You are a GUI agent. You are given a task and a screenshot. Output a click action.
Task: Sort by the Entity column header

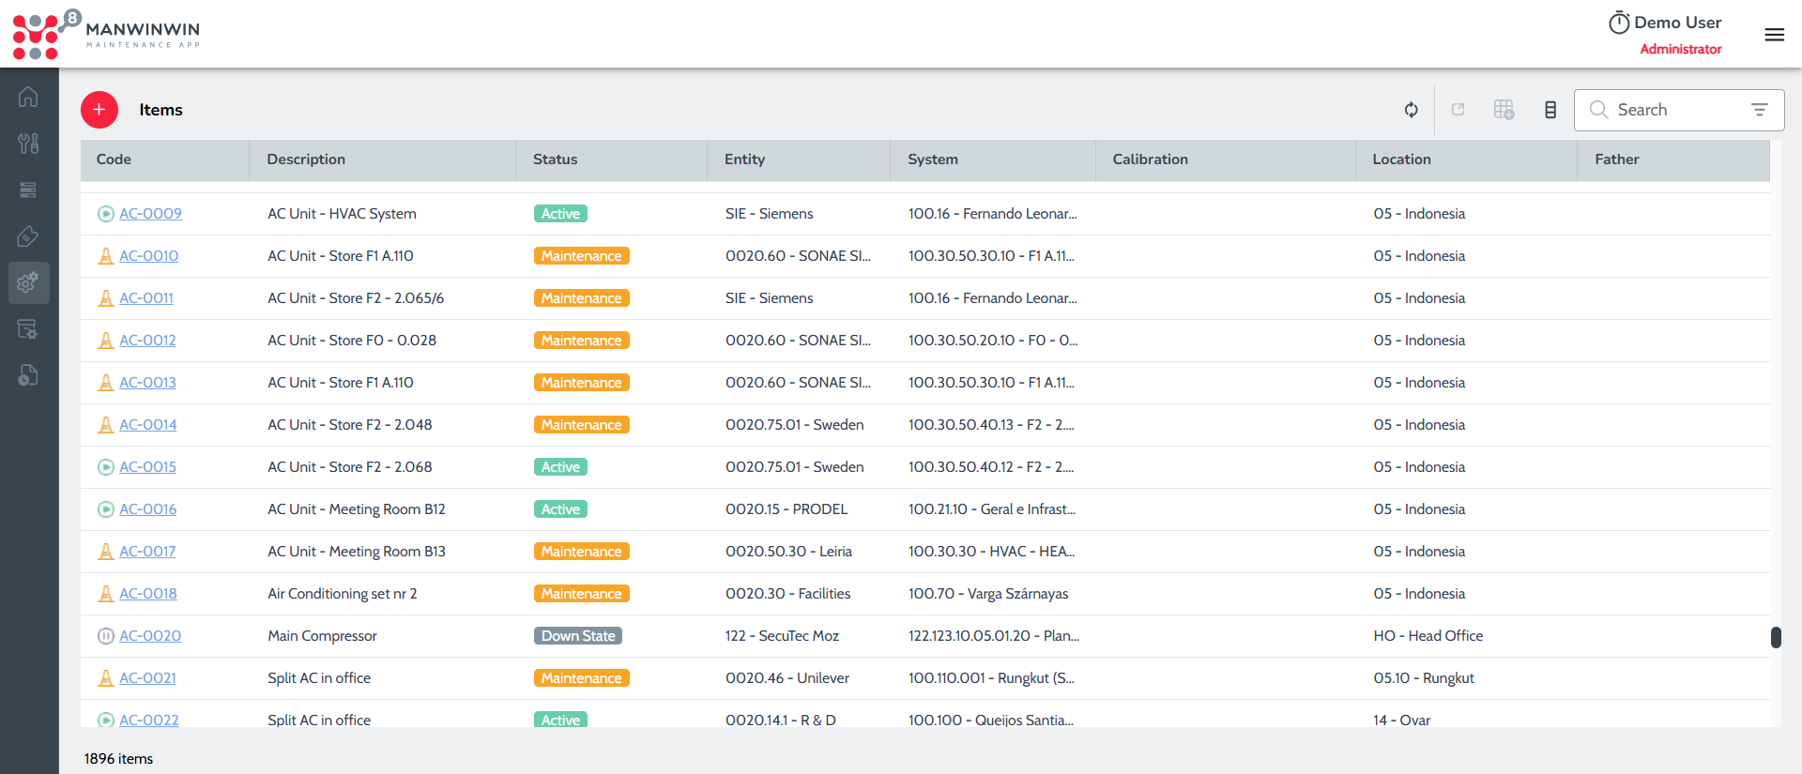coord(799,159)
